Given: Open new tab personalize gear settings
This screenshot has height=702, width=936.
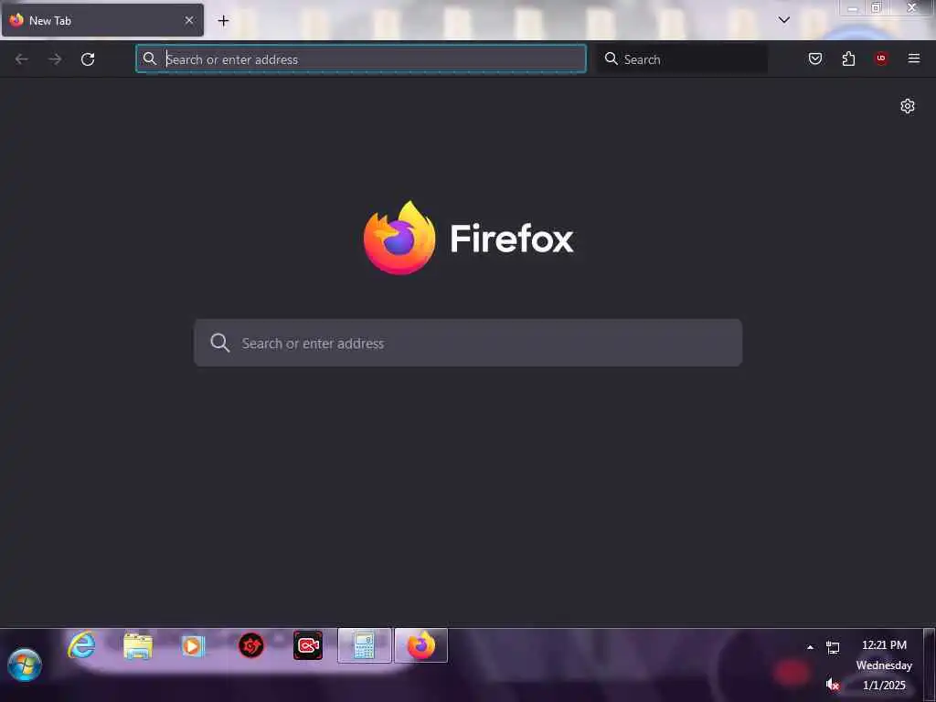Looking at the screenshot, I should [x=908, y=106].
